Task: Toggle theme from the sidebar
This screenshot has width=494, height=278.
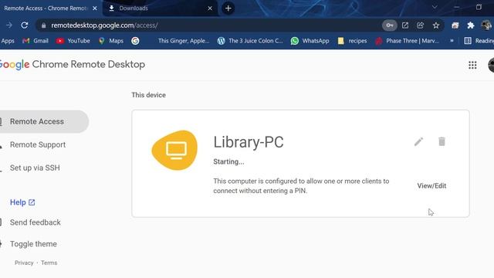Action: coord(33,244)
